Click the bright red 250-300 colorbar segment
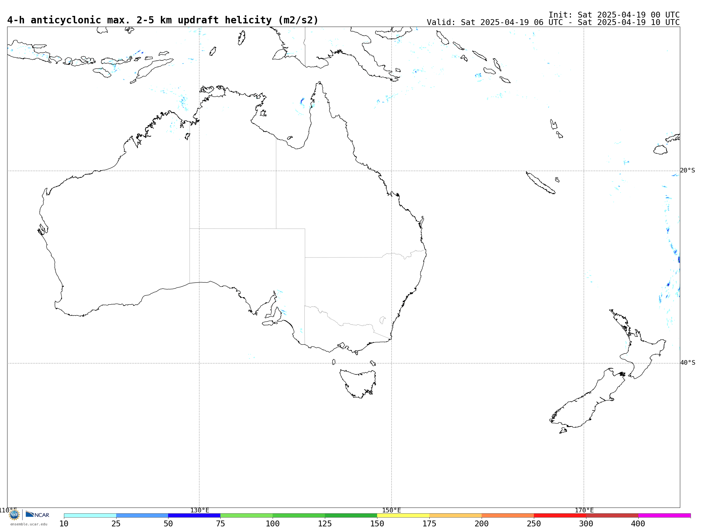The width and height of the screenshot is (701, 528). 560,516
